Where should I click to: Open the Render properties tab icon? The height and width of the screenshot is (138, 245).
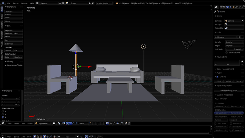coord(222,7)
